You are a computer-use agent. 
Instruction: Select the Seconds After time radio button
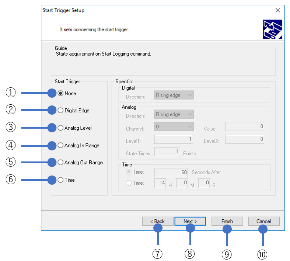pos(129,172)
